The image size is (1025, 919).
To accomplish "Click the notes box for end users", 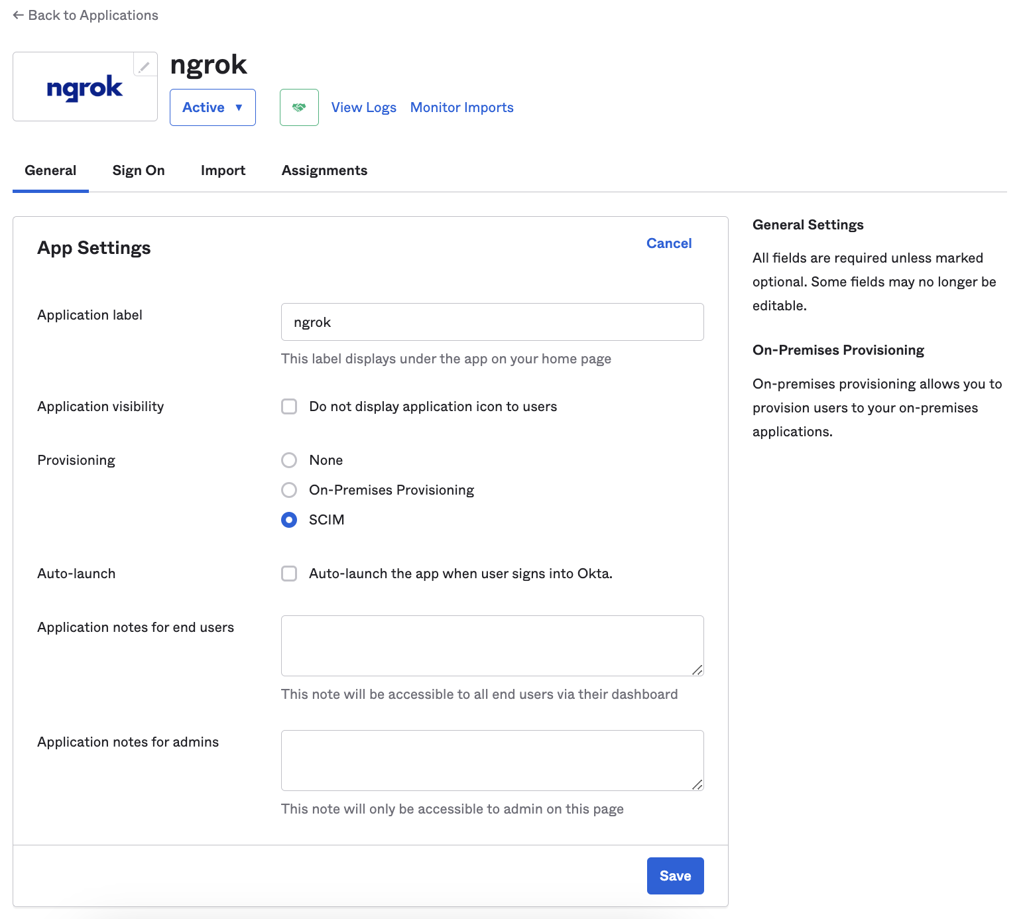I will pos(492,645).
